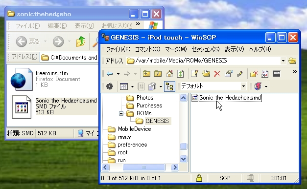Click tree vertical scrollbar up arrow
Screen dimensions: 307x189
pos(183,98)
